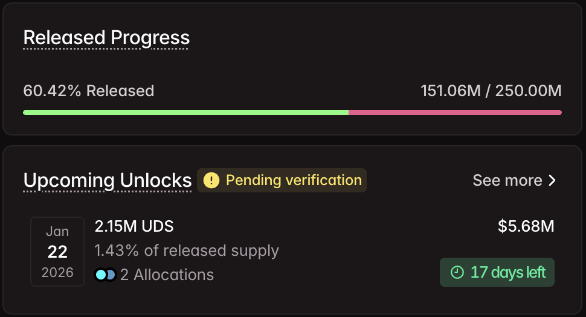Click the Upcoming Unlocks heading
This screenshot has height=317, width=586.
click(x=108, y=180)
